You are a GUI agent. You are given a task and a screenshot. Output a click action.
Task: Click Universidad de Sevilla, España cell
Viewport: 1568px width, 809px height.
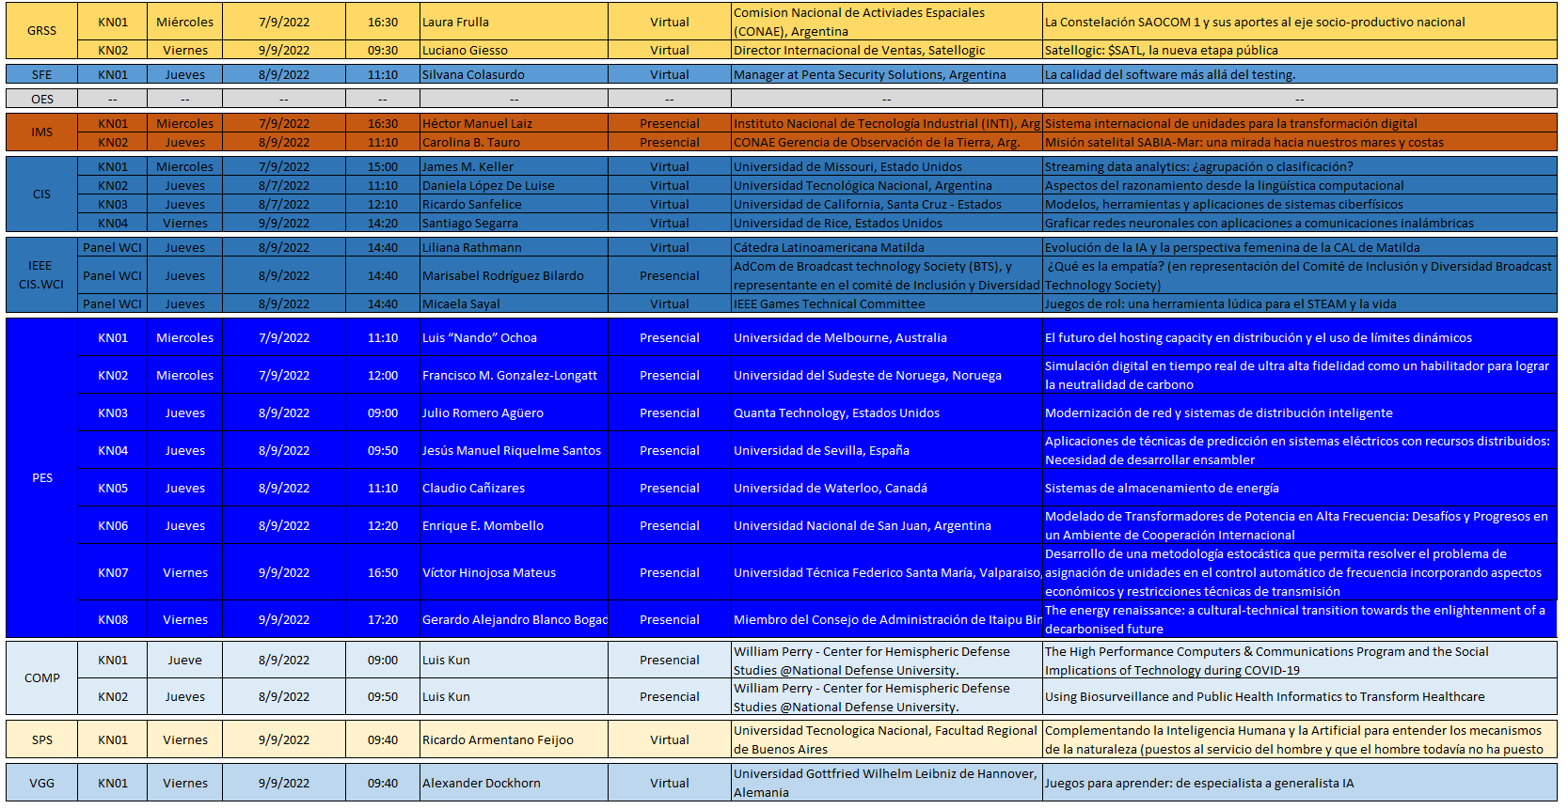coord(886,450)
